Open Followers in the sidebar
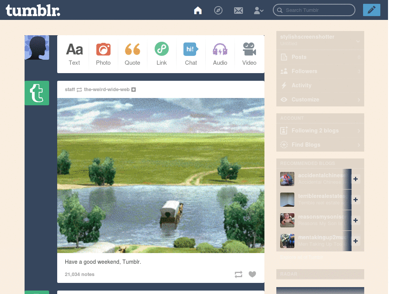Viewport: 393px width, 294px height. [320, 71]
